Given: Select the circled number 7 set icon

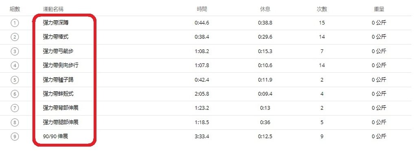Looking at the screenshot, I should click(x=15, y=108).
